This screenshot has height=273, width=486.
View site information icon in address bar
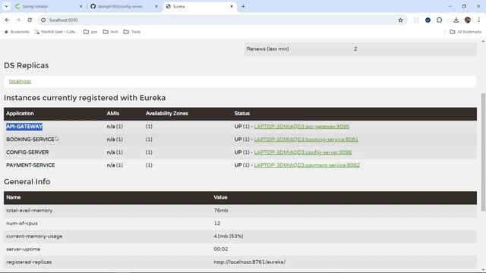click(43, 20)
